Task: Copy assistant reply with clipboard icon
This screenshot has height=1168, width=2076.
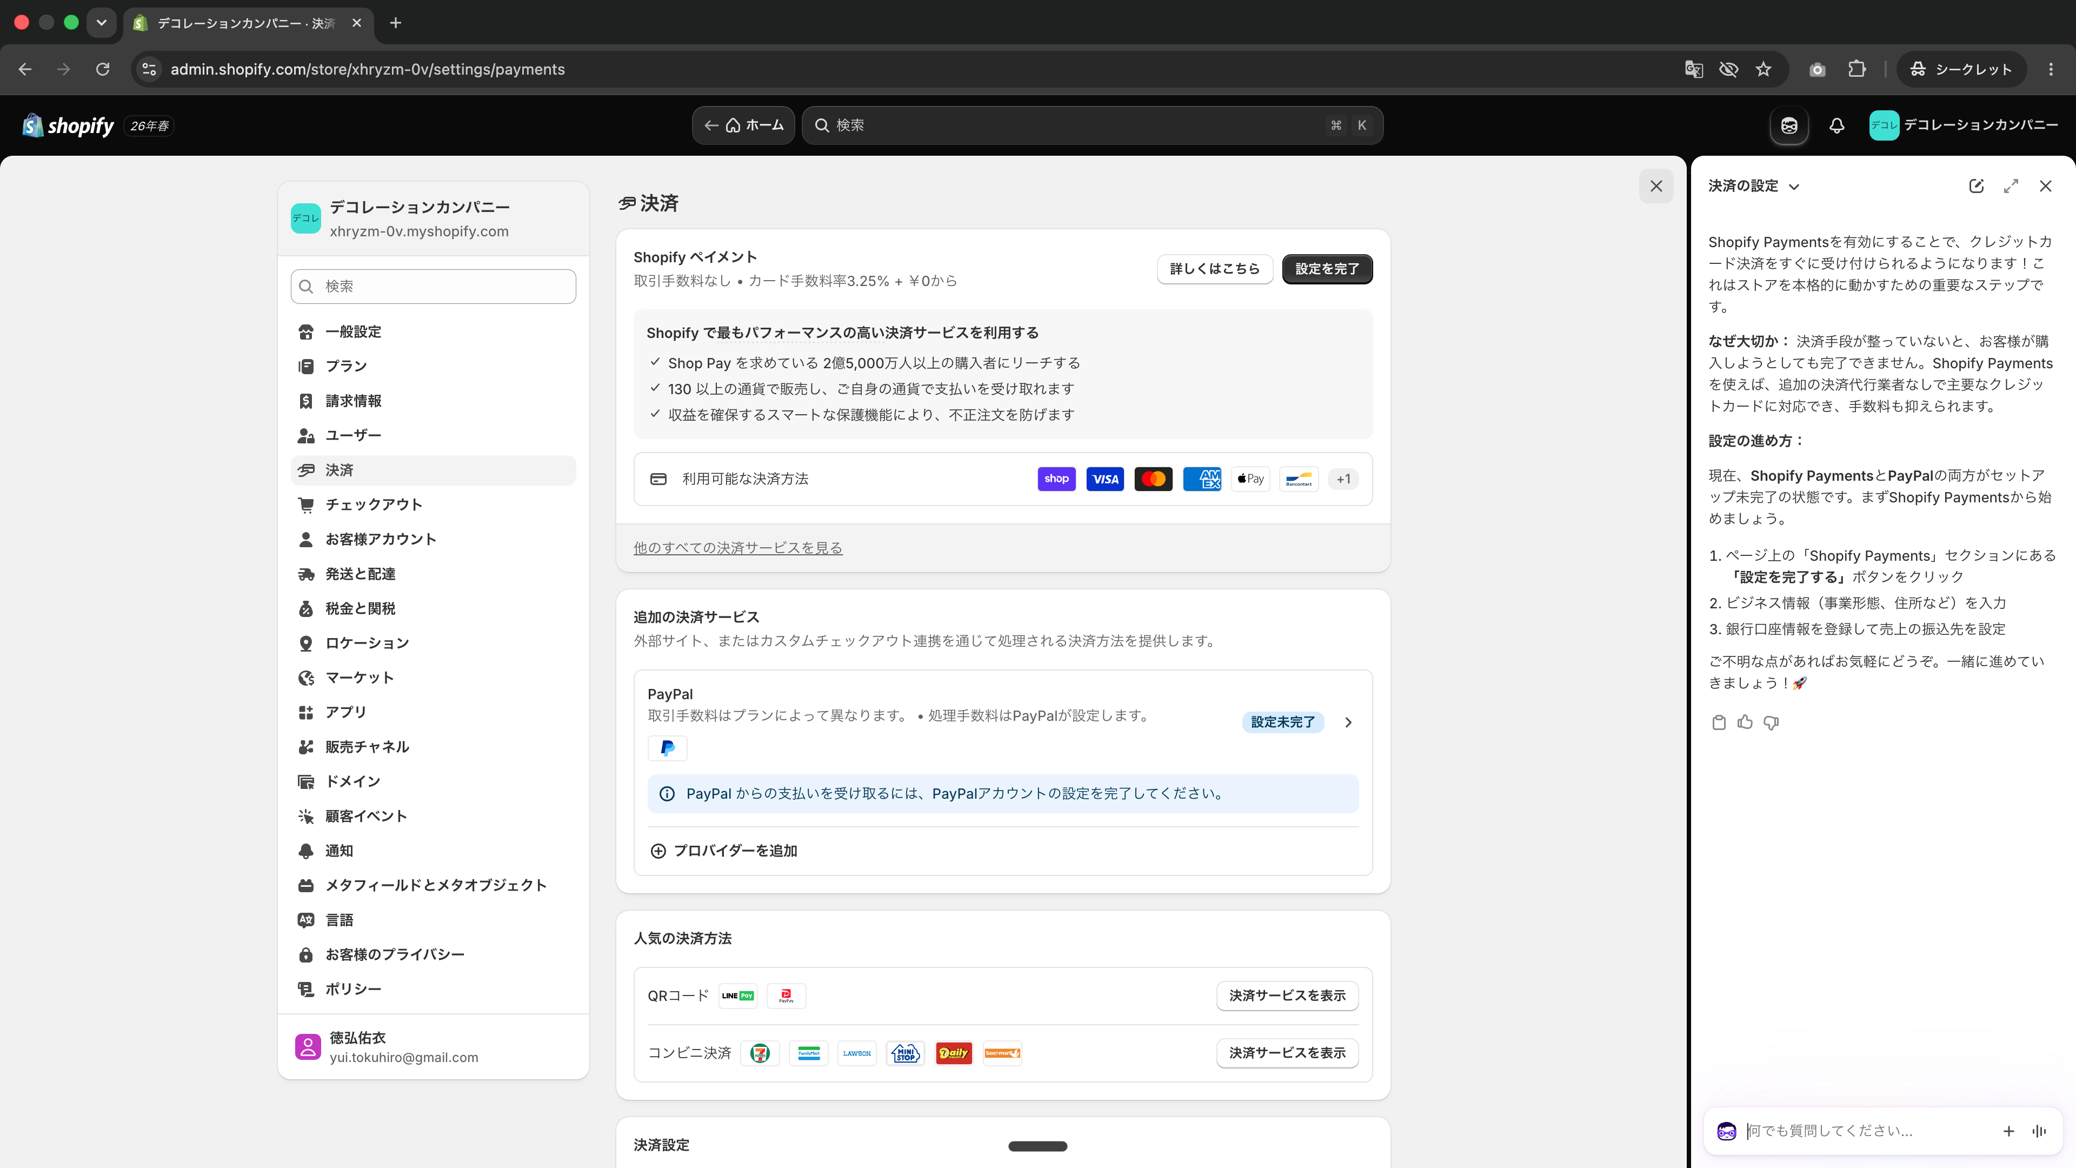Action: coord(1719,722)
